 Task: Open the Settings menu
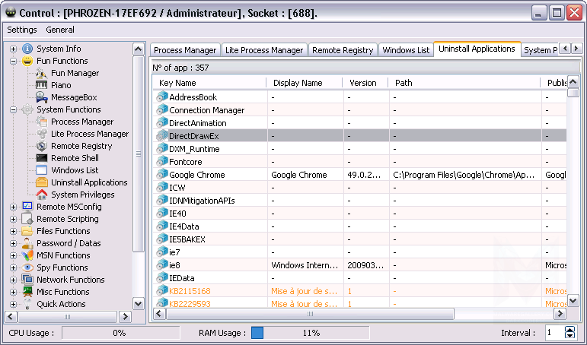pos(22,30)
